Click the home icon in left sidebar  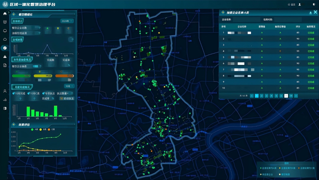click(x=5, y=14)
